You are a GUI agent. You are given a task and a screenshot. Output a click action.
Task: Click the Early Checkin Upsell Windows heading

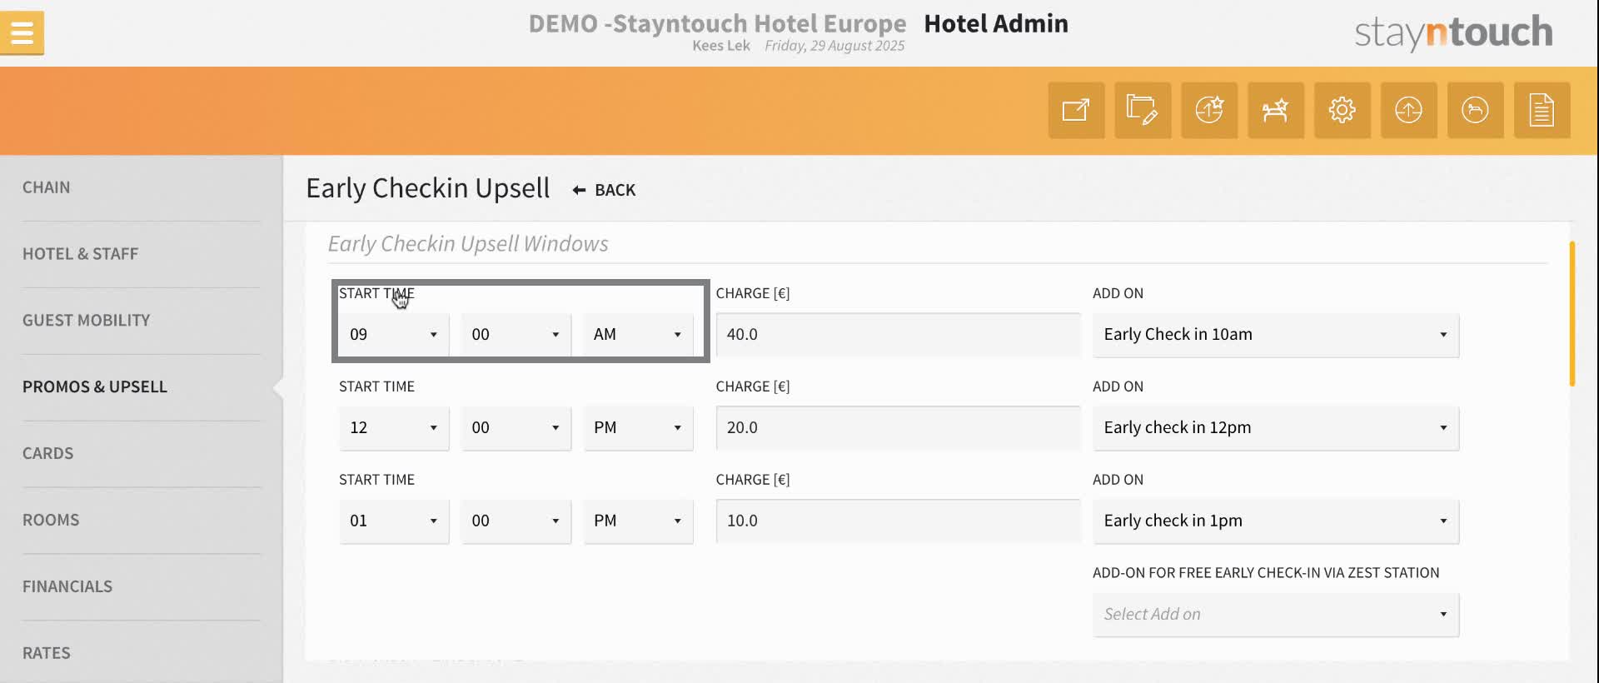coord(468,244)
